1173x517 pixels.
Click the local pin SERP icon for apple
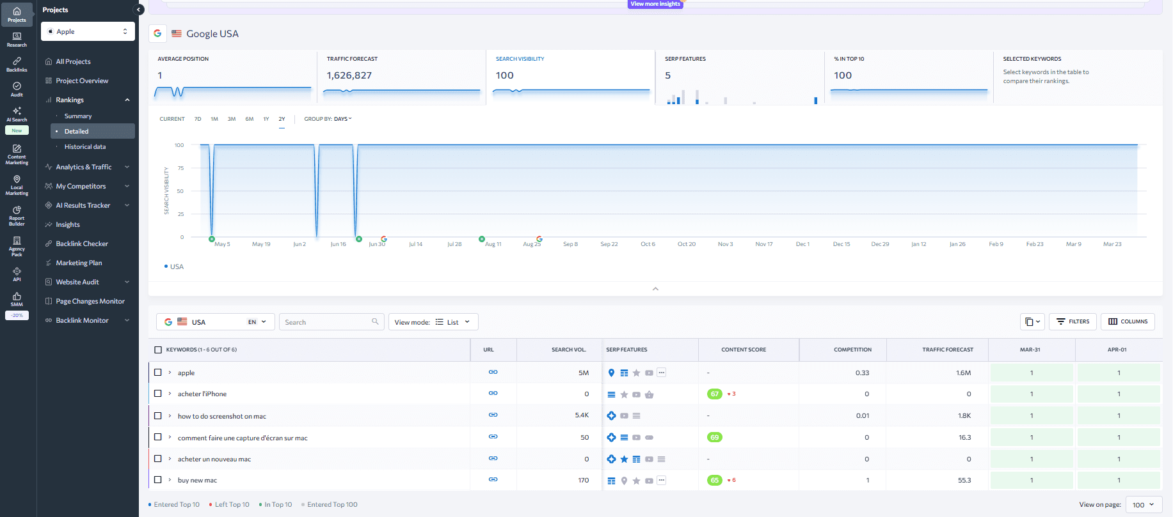611,373
